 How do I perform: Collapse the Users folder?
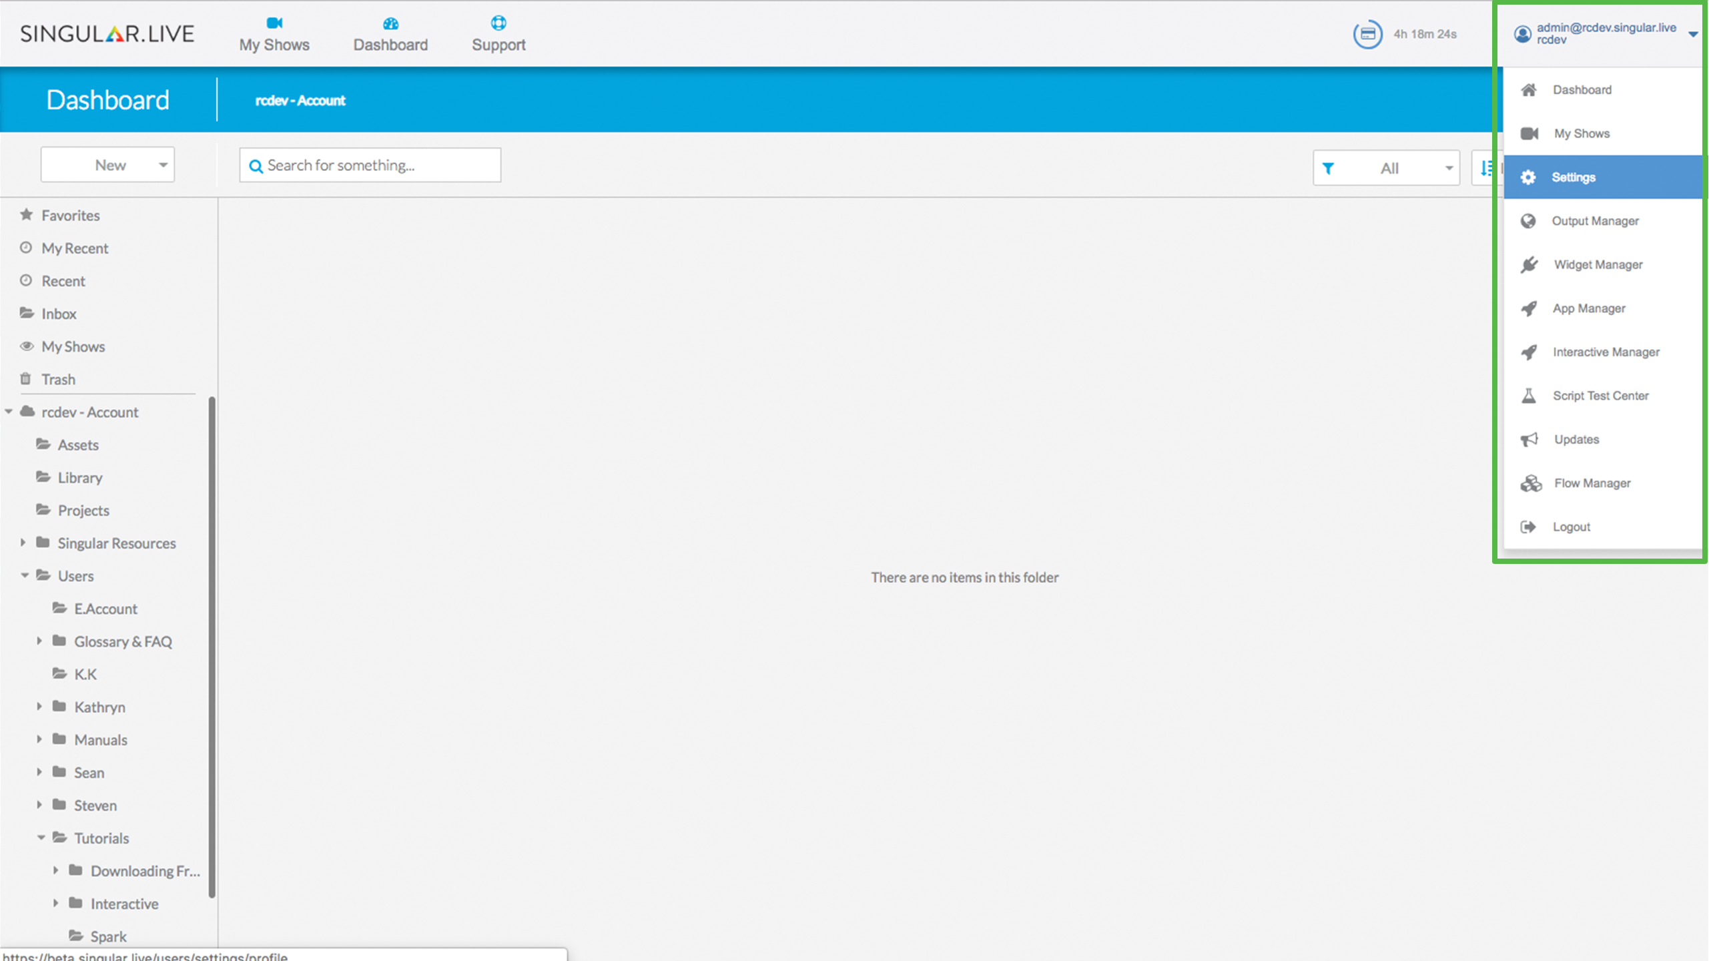(x=25, y=575)
